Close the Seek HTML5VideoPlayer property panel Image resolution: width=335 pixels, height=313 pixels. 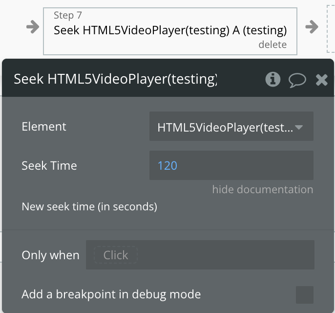click(x=322, y=80)
